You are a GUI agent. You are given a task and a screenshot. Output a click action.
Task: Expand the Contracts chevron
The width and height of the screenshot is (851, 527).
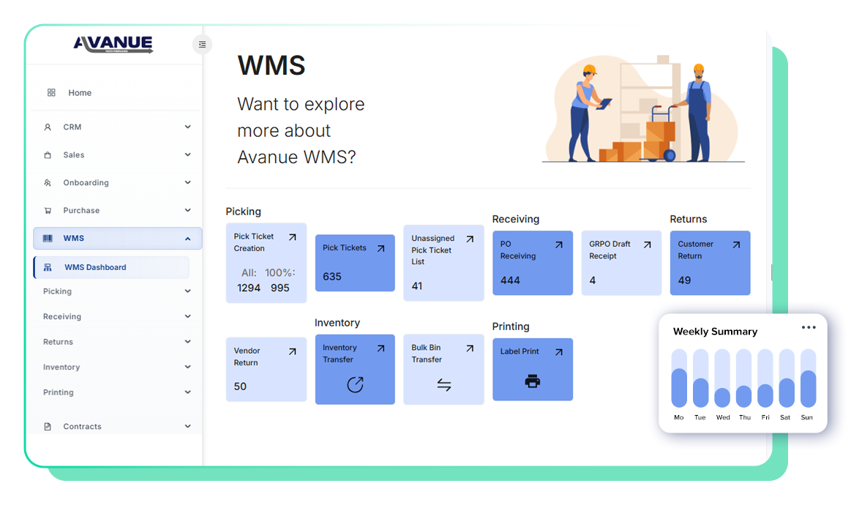point(188,427)
